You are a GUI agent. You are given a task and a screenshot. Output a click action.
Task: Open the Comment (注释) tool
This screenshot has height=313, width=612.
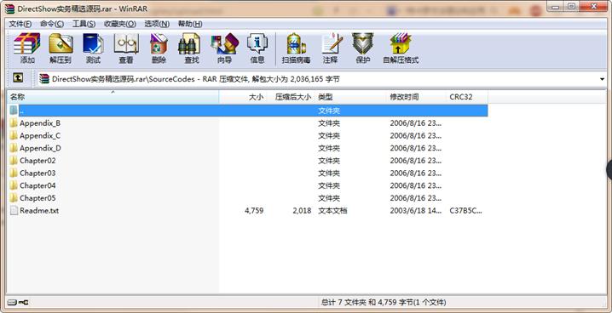[x=331, y=48]
